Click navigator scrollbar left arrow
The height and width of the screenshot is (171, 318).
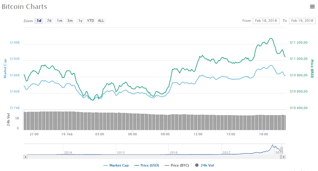click(x=25, y=157)
